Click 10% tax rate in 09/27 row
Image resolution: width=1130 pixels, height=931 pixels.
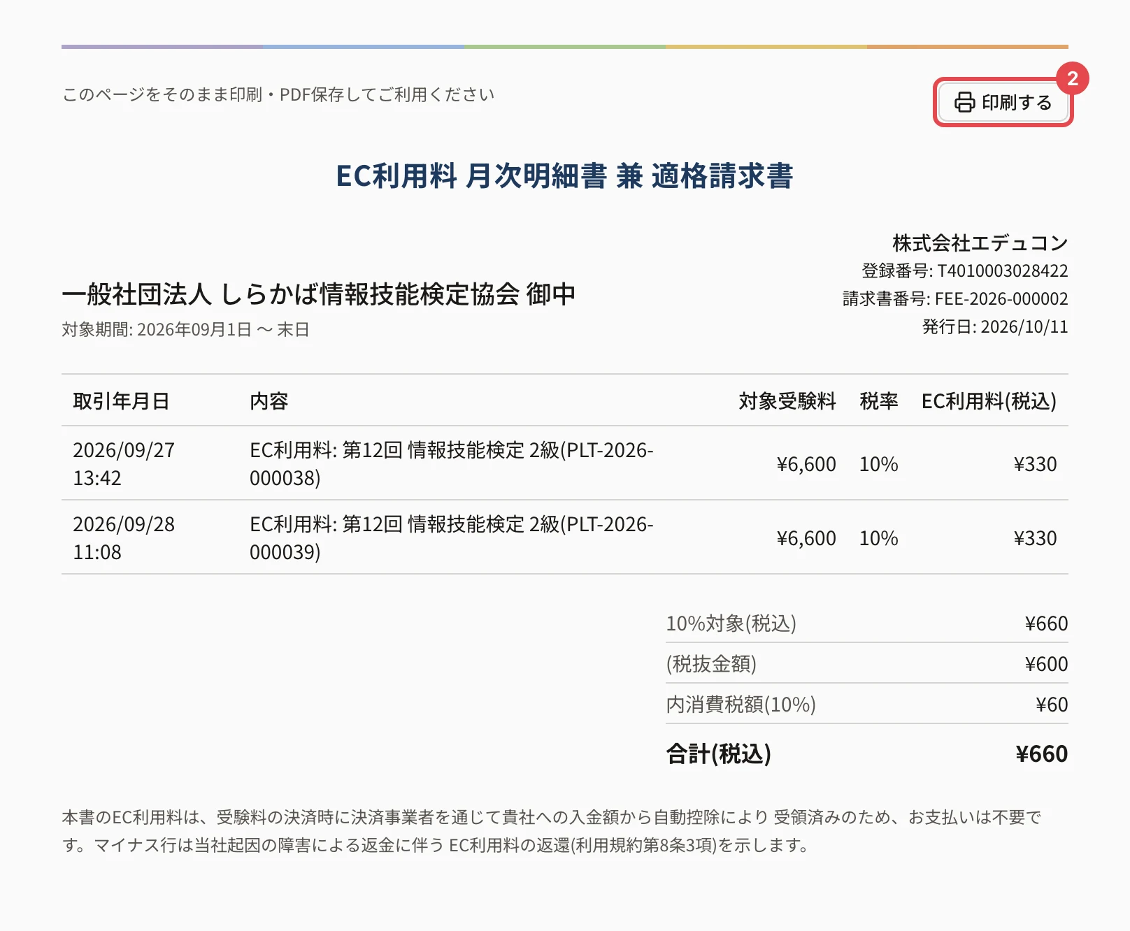[x=878, y=463]
